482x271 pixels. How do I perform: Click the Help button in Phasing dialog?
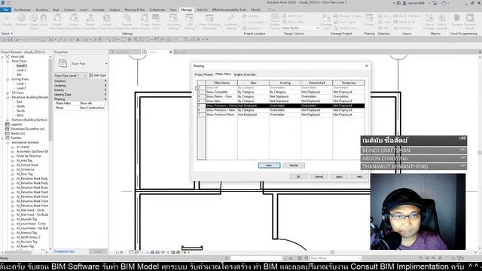(x=359, y=177)
